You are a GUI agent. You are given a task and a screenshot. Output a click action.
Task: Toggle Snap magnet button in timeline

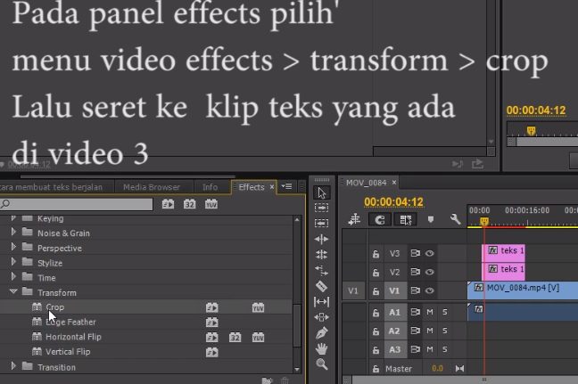click(x=380, y=220)
